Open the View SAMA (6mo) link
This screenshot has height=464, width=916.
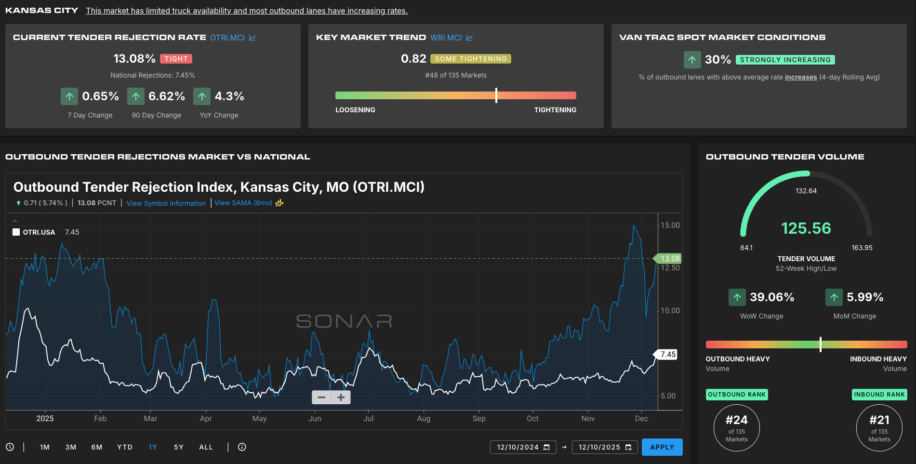(243, 203)
